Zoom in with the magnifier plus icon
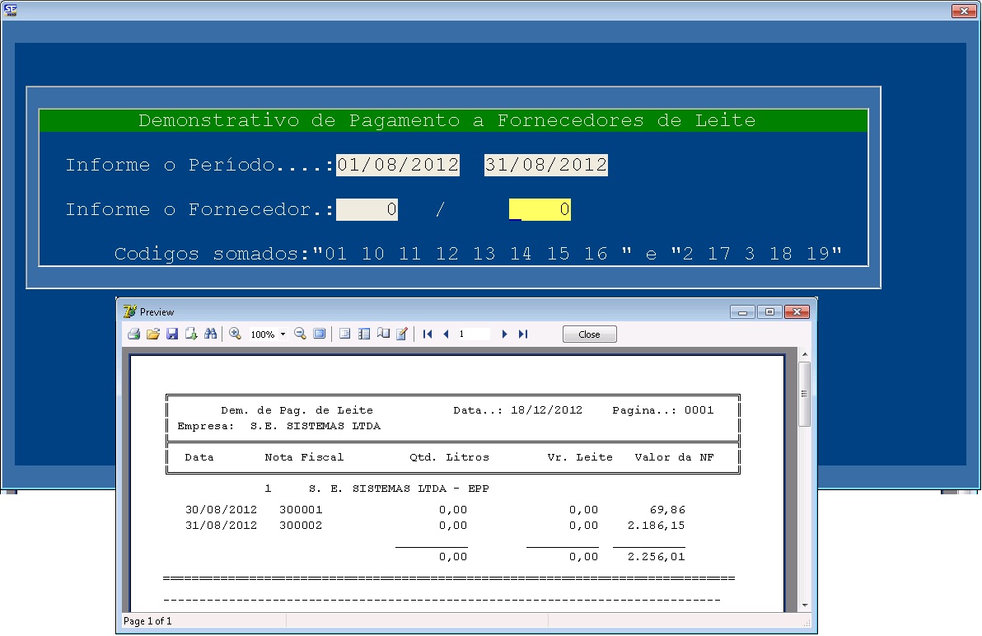The image size is (982, 636). pos(236,334)
